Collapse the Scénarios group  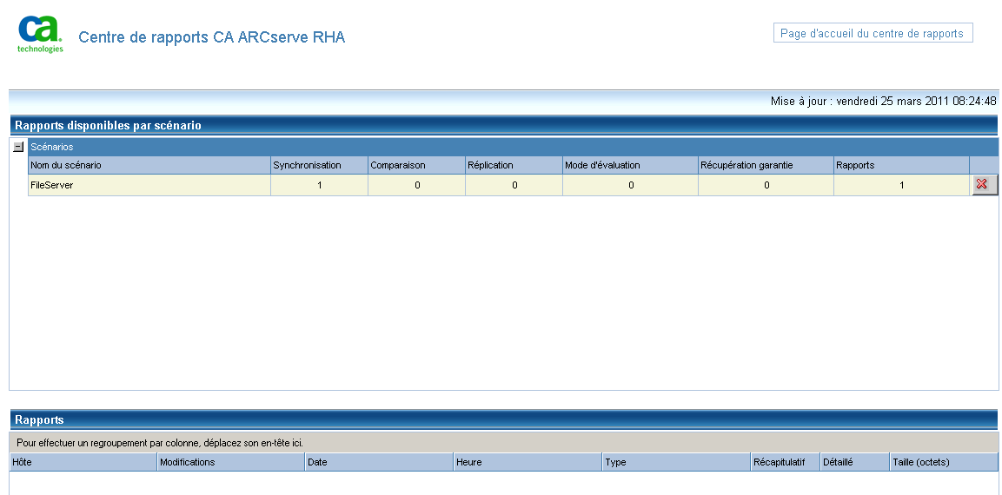click(x=18, y=147)
